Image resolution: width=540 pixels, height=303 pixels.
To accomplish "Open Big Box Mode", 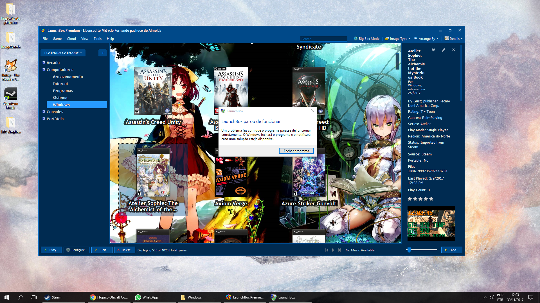I will pos(367,39).
